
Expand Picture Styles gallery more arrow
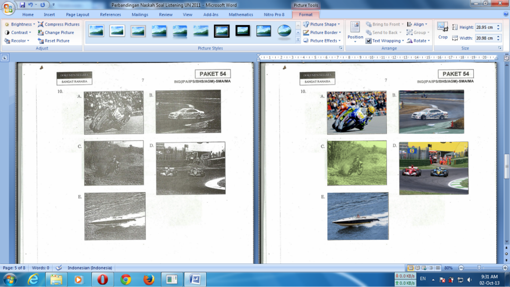click(x=298, y=40)
